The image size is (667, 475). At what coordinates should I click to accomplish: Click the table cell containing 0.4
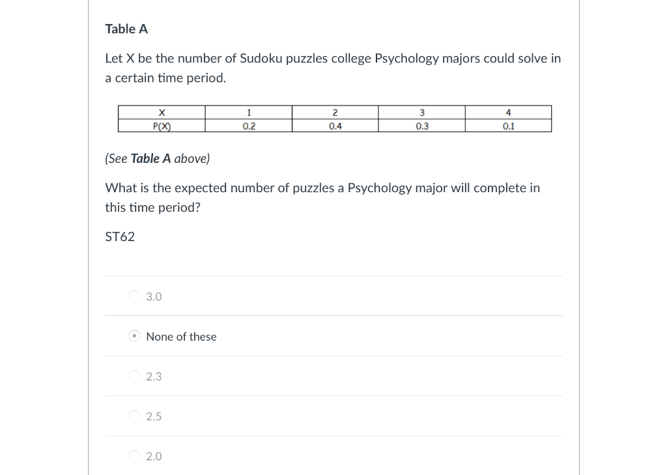[335, 125]
